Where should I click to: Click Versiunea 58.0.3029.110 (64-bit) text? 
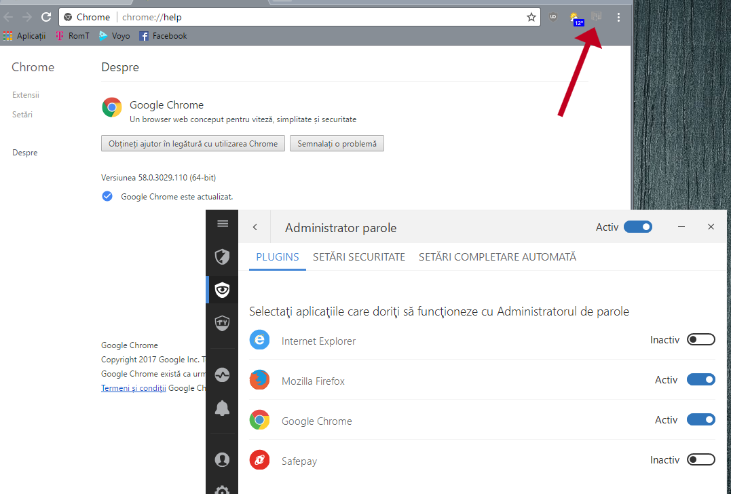click(159, 178)
